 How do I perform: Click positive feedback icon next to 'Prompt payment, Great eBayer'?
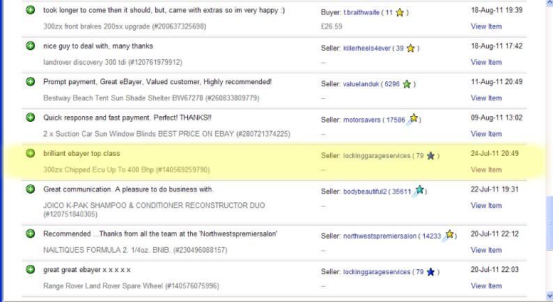(30, 82)
